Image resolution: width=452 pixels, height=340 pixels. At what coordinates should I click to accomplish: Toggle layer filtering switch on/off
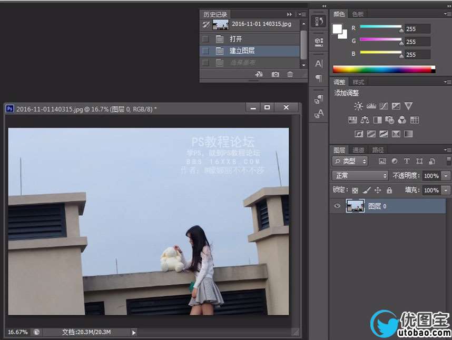448,161
